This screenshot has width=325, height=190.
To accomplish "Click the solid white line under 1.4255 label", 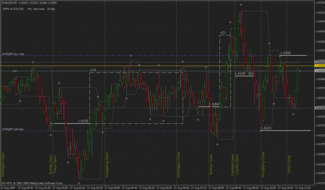I will click(293, 55).
